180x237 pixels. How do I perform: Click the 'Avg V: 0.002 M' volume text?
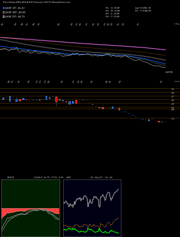pos(143,8)
